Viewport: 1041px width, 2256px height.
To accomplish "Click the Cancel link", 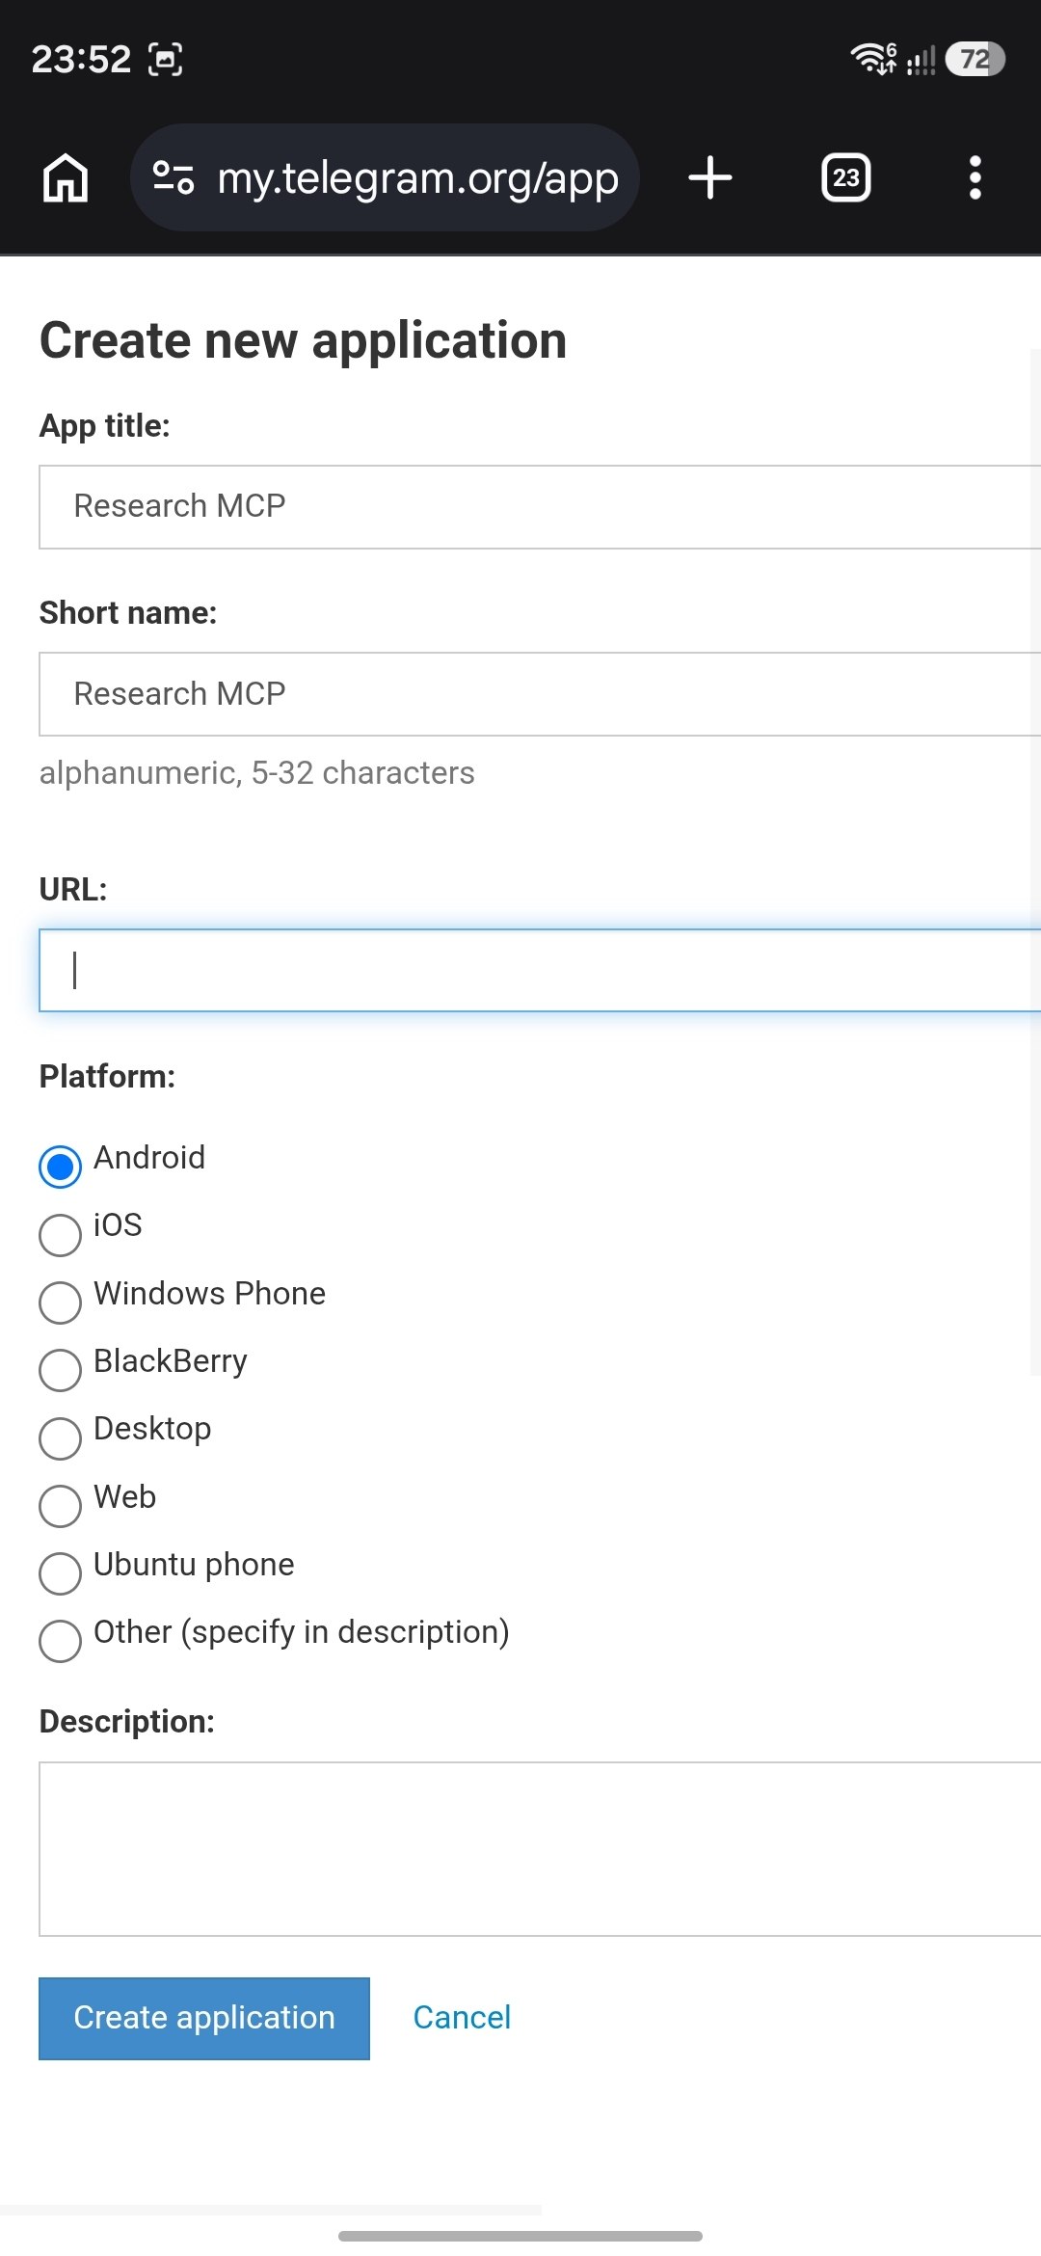I will 462,2018.
